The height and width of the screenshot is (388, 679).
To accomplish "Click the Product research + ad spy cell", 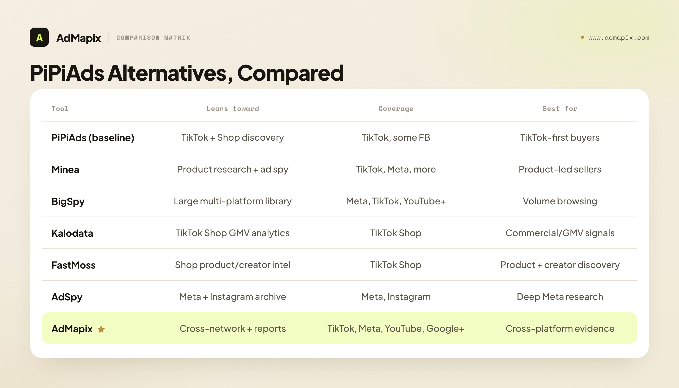I will tap(233, 169).
